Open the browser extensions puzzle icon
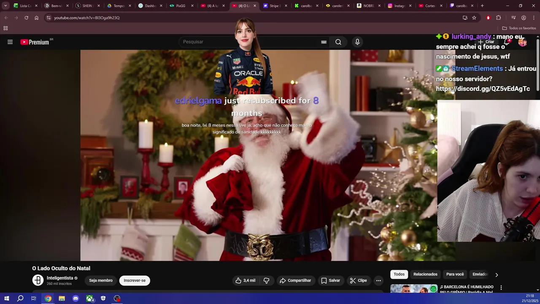 coord(499,18)
